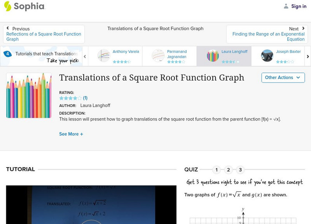This screenshot has height=224, width=311.
Task: Select quiz step 2 circle
Action: 229,170
